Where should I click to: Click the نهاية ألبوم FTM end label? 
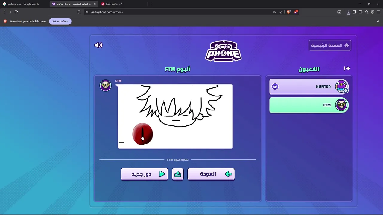coord(177,160)
